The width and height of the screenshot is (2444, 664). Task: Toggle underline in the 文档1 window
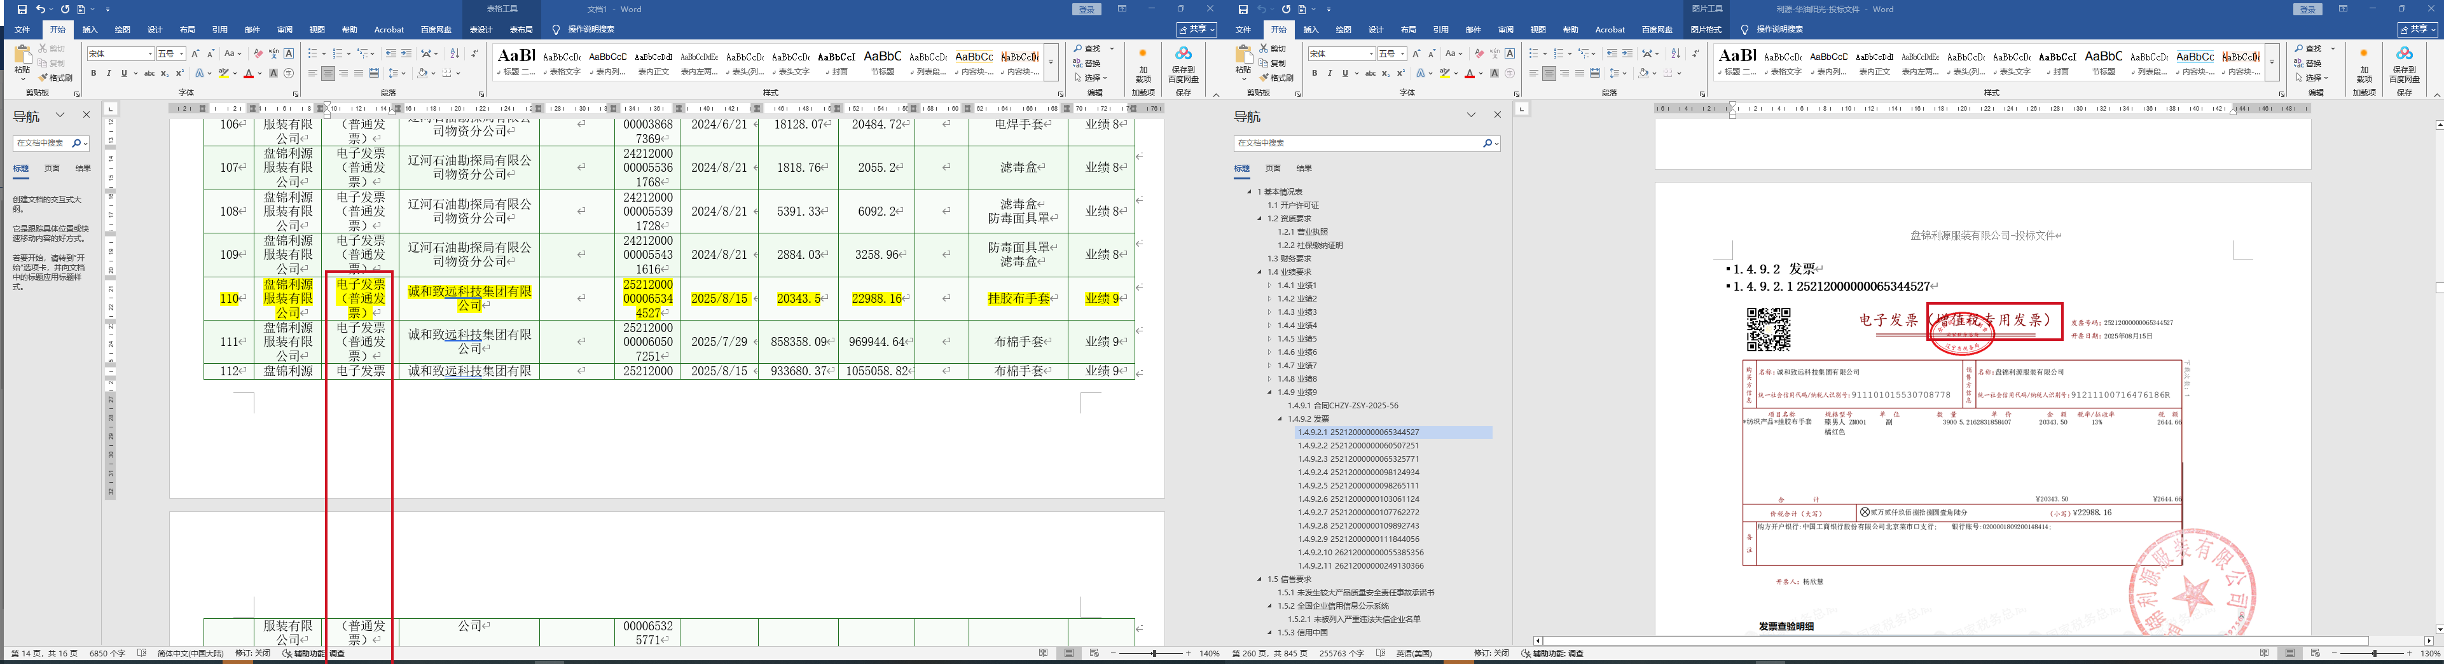point(123,73)
